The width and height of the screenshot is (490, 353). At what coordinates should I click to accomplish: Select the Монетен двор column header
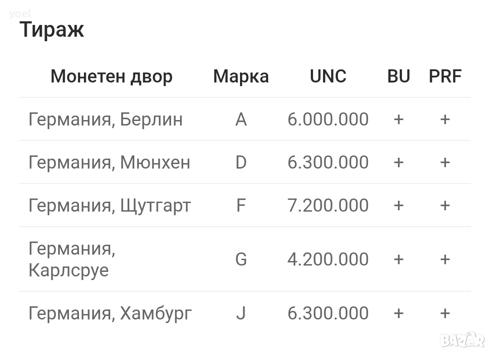pyautogui.click(x=111, y=76)
